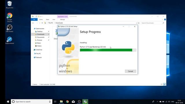The width and height of the screenshot is (185, 104).
Task: Click This PC in address breadcrumb
Action: click(51, 23)
